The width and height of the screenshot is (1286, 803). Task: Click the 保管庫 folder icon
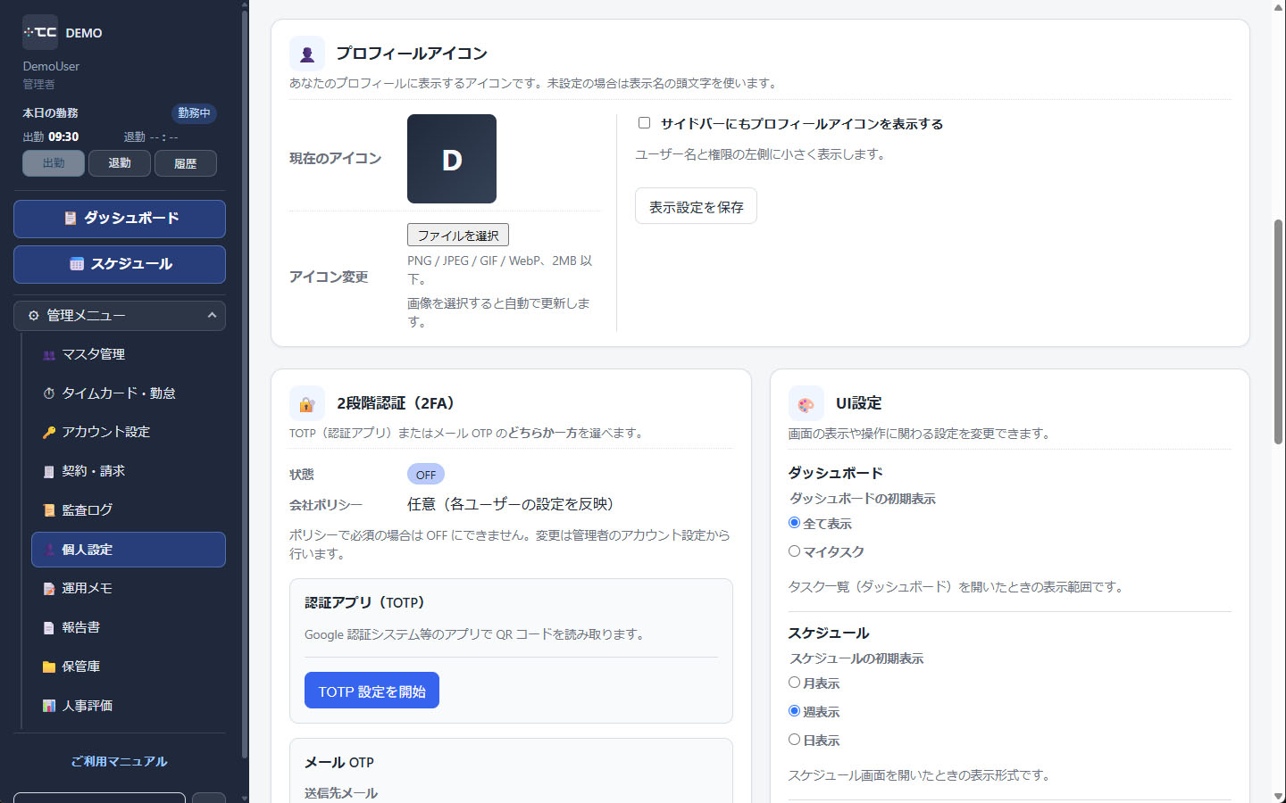pyautogui.click(x=49, y=667)
